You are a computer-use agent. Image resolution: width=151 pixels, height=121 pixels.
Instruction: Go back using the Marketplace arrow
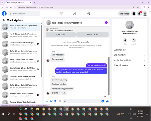pyautogui.click(x=4, y=20)
